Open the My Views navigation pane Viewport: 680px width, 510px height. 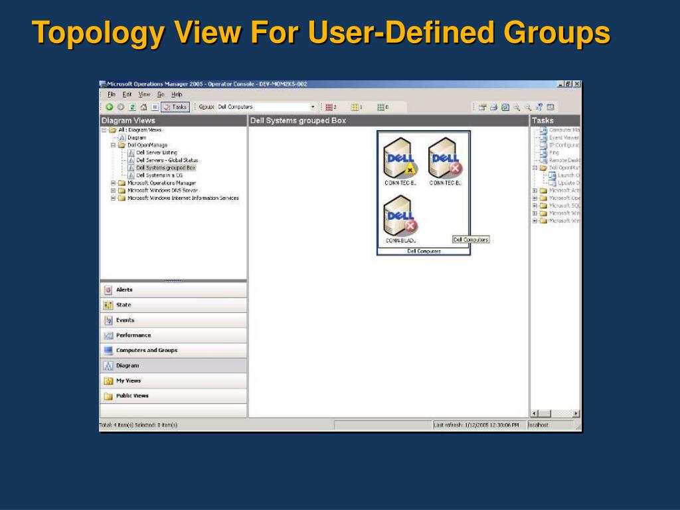pos(173,381)
